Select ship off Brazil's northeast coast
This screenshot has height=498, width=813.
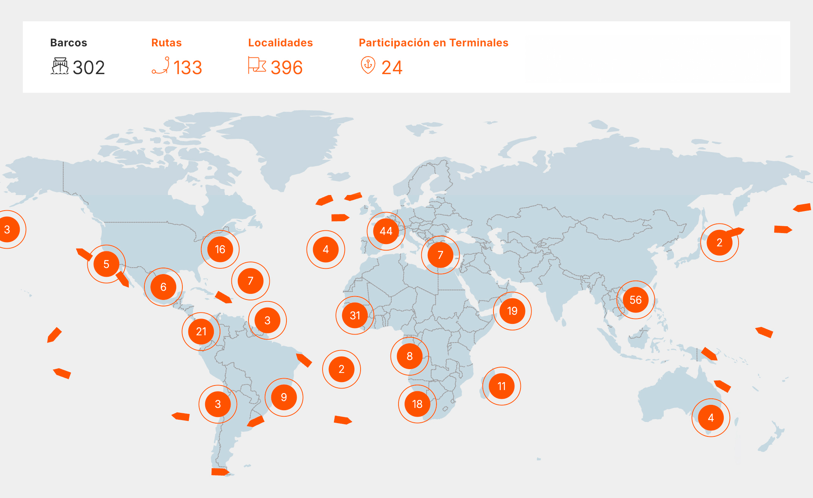(x=304, y=360)
